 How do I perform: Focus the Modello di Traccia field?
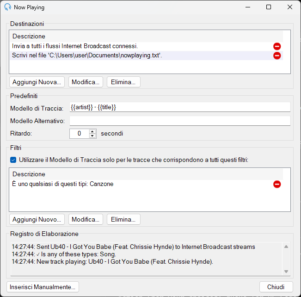(180, 107)
